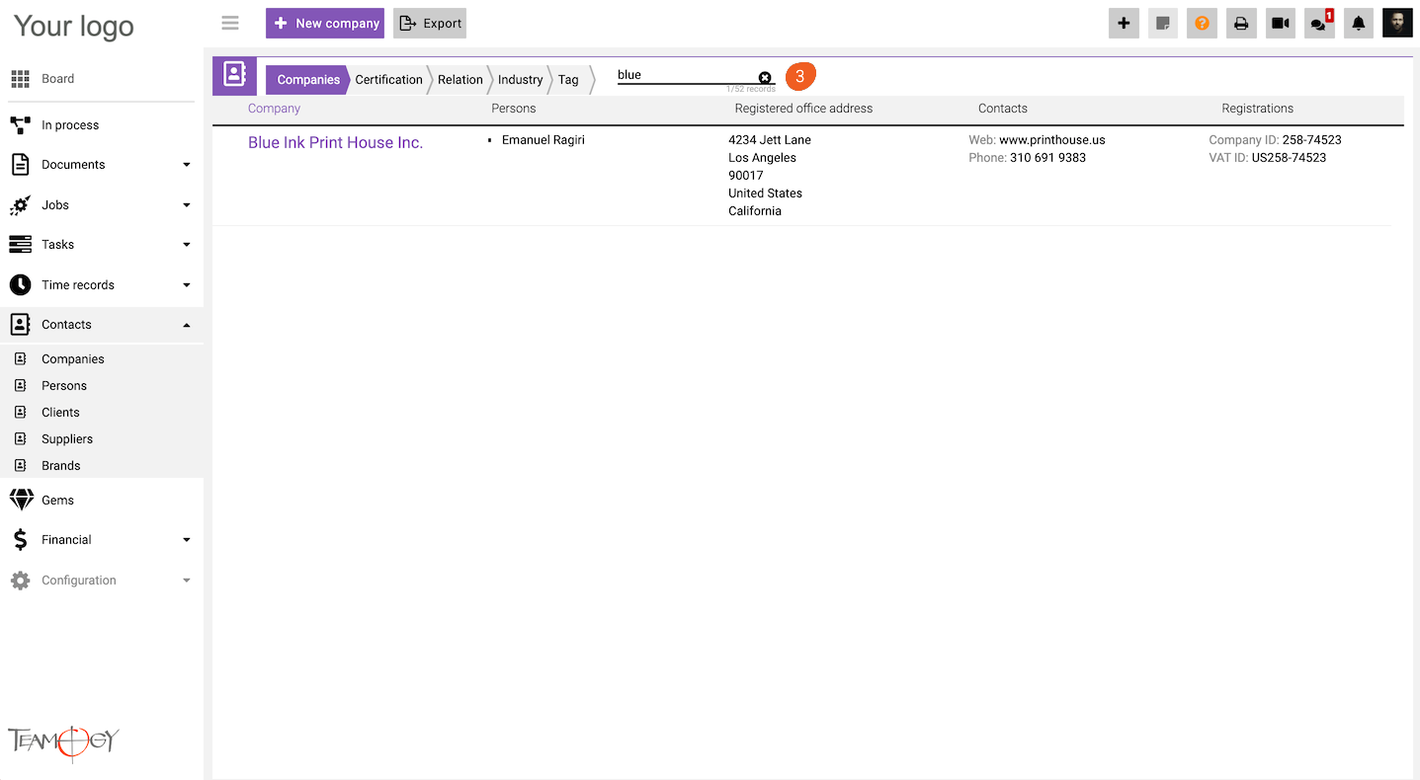Click the printer icon
Screen dimensions: 1420x780
coord(1241,24)
